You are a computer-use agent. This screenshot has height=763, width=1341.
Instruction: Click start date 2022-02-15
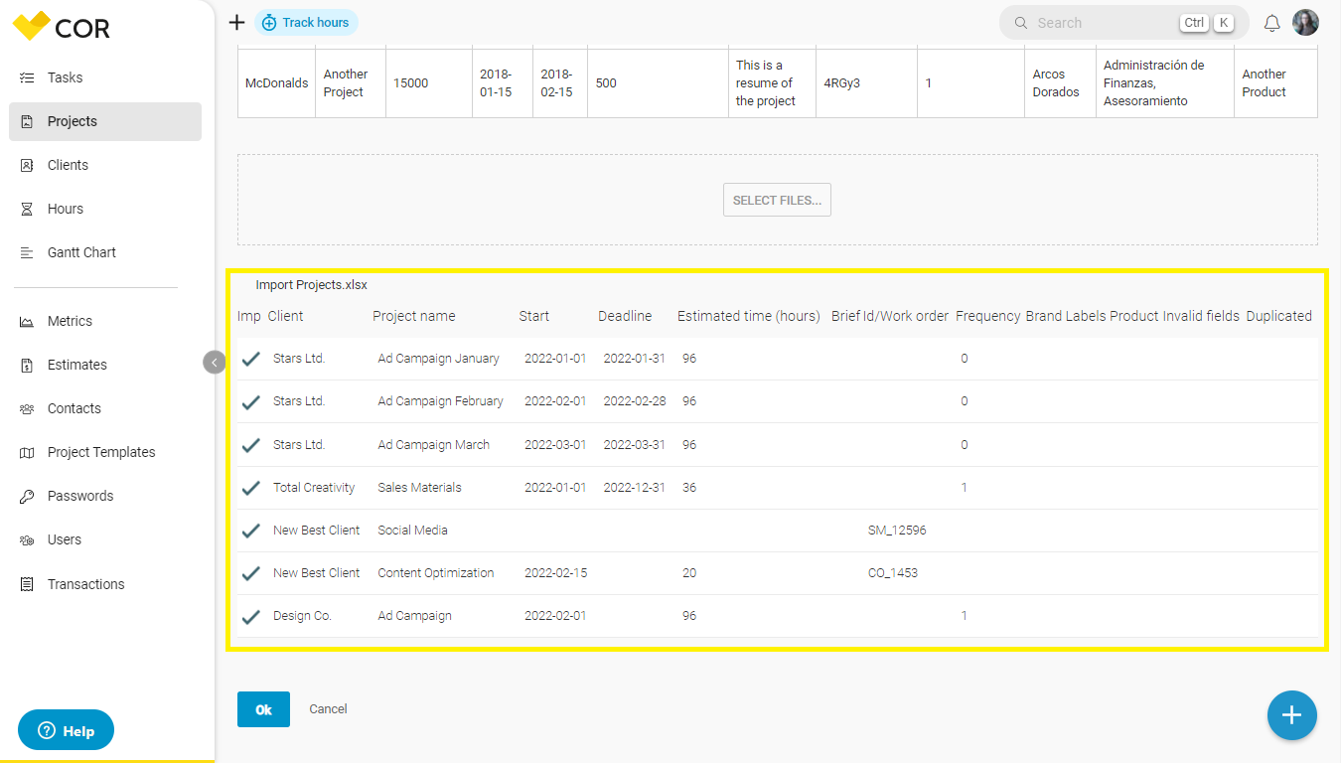(x=555, y=573)
